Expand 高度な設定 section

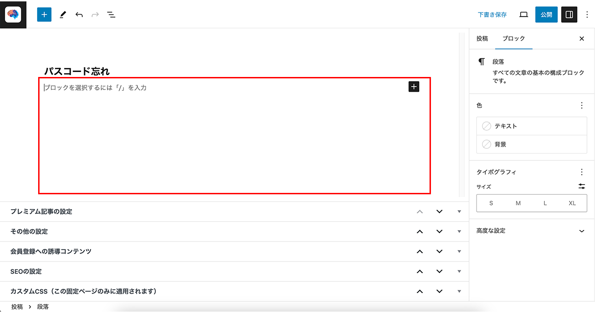(x=532, y=231)
